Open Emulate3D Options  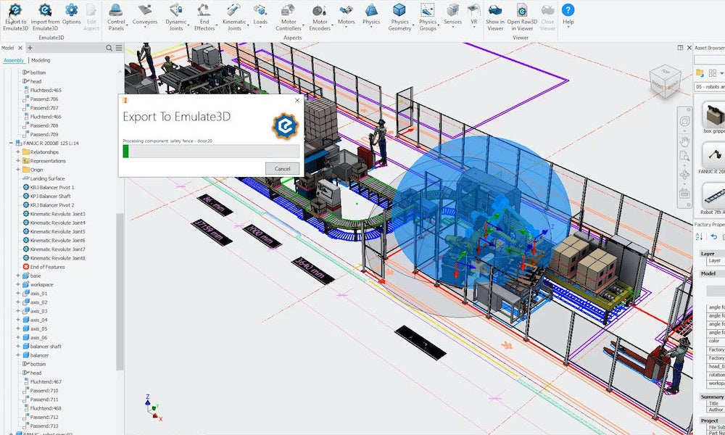[x=70, y=14]
